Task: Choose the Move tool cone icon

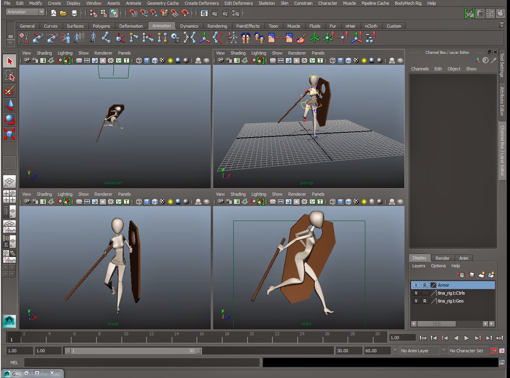Action: [x=9, y=105]
